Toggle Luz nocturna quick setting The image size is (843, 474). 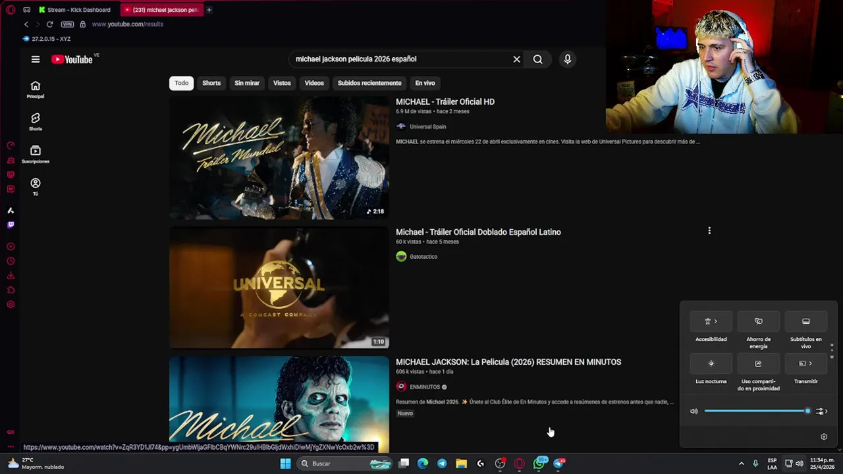click(711, 363)
